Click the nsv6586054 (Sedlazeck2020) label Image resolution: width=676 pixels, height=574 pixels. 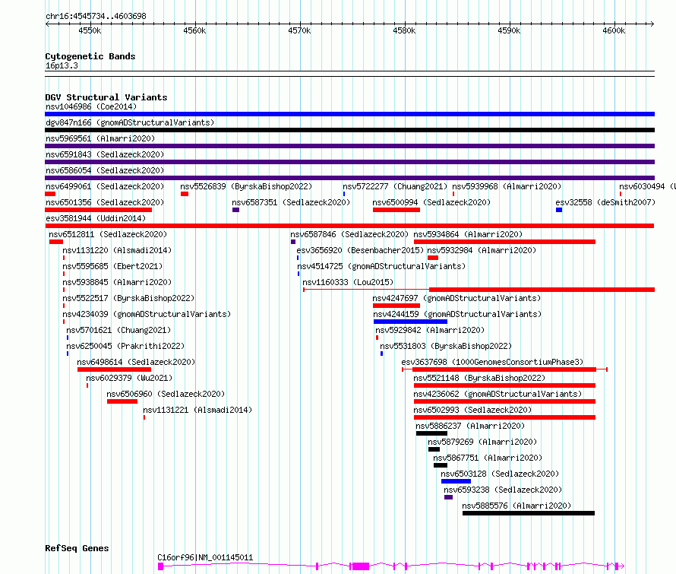[x=105, y=170]
